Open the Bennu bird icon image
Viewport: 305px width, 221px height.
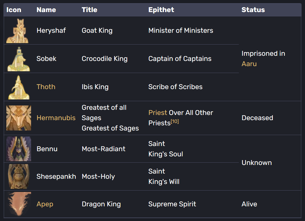19,149
